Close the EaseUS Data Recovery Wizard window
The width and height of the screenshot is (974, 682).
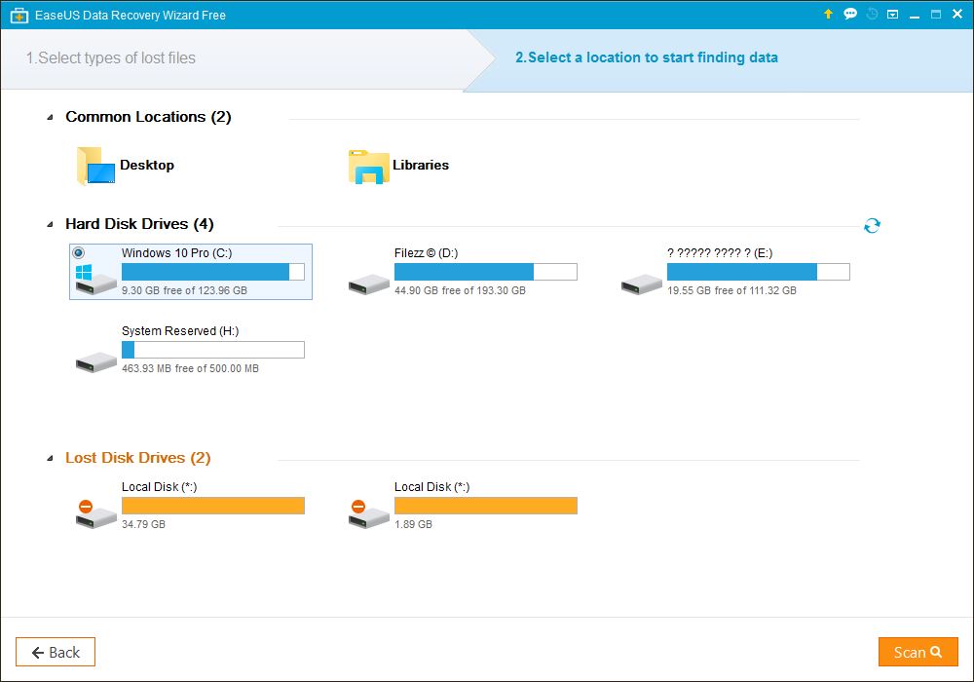pyautogui.click(x=957, y=14)
